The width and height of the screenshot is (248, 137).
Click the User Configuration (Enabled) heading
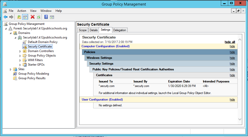[x=102, y=100]
